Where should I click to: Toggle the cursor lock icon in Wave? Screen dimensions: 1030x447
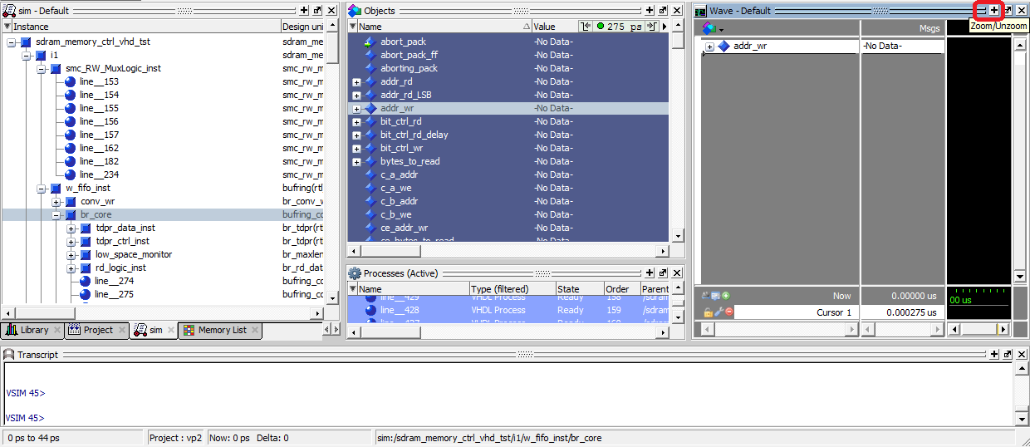coord(709,312)
